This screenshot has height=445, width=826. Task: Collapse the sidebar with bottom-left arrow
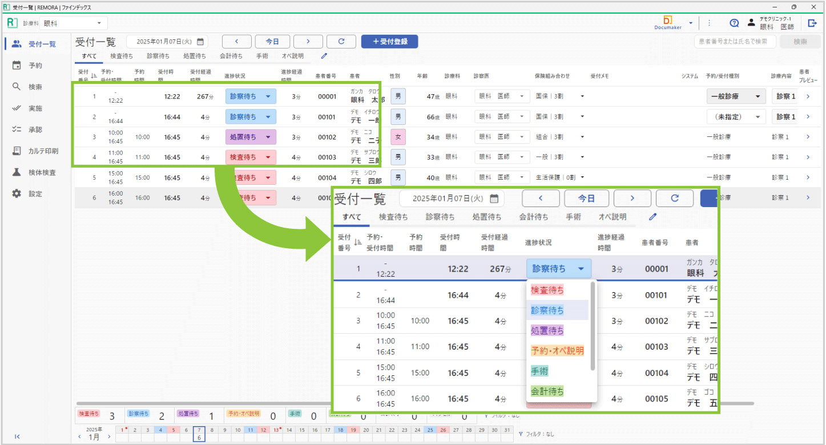17,436
